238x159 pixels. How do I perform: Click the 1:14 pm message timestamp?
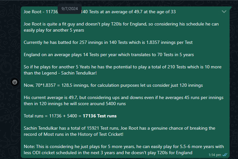[215, 155]
